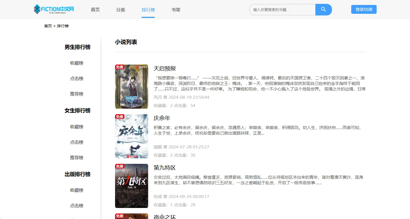Open 推荐榜 under 男生排行榜
Screen dimensions: 410x219
pos(77,94)
